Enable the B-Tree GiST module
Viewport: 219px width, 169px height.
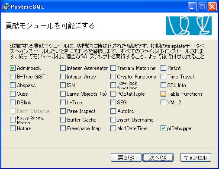(13, 77)
